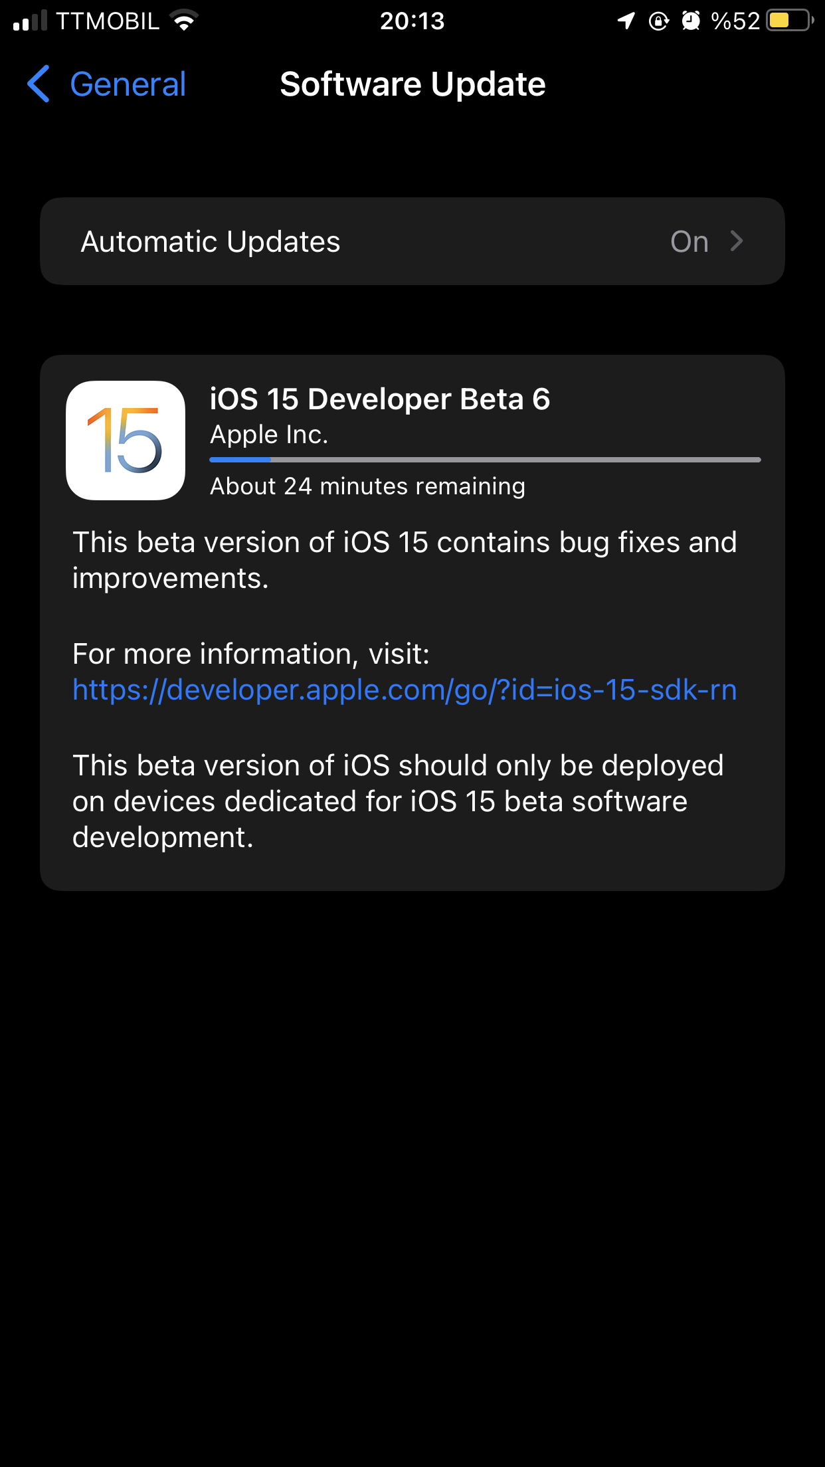
Task: Tap the iOS 15 app icon
Action: click(x=126, y=440)
